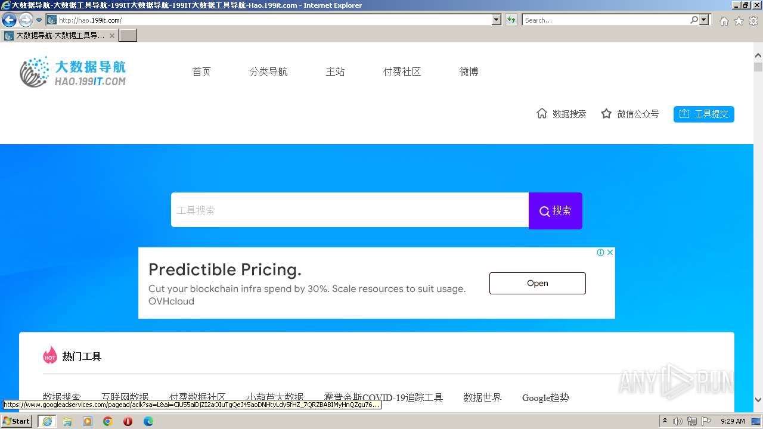This screenshot has width=763, height=429.
Task: Open a new blank tab
Action: point(128,35)
